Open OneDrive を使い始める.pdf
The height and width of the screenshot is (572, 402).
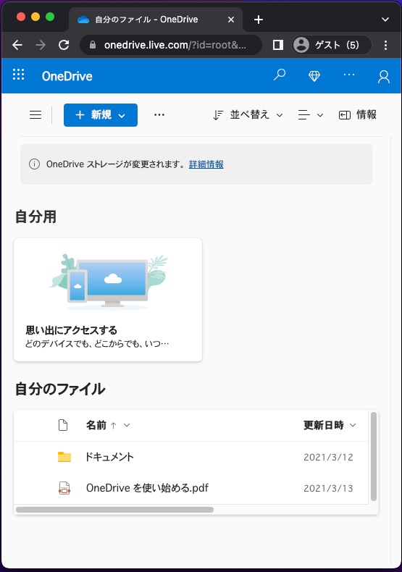coord(147,488)
